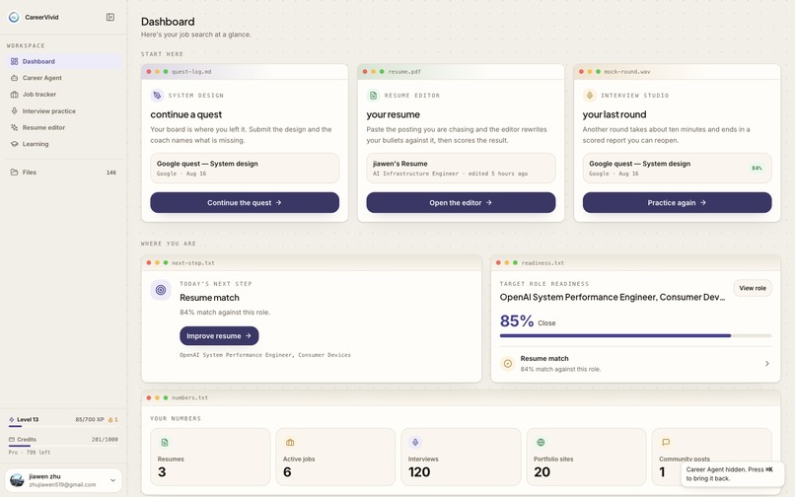
Task: Click the Practice again button
Action: [677, 203]
